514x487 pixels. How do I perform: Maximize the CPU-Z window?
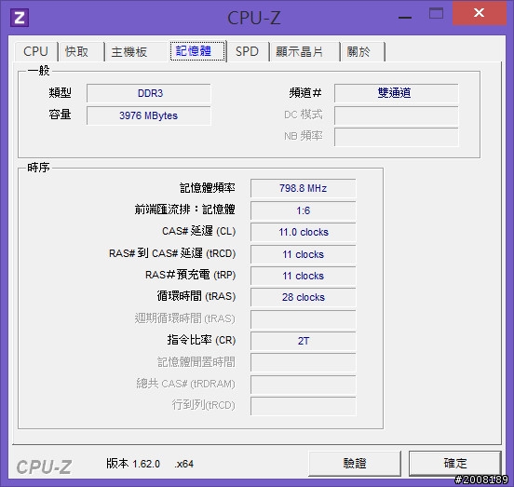click(437, 14)
